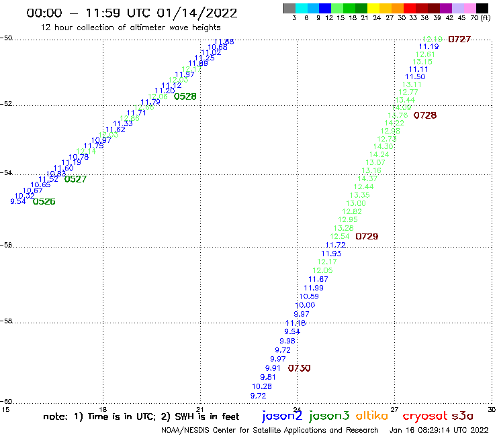Click the 0526 time marker
Image resolution: width=497 pixels, height=436 pixels.
(x=44, y=202)
